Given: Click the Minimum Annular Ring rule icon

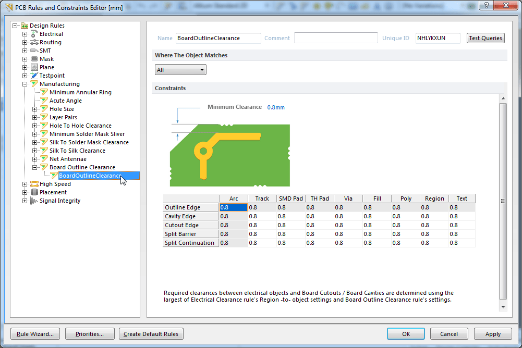Looking at the screenshot, I should point(44,92).
